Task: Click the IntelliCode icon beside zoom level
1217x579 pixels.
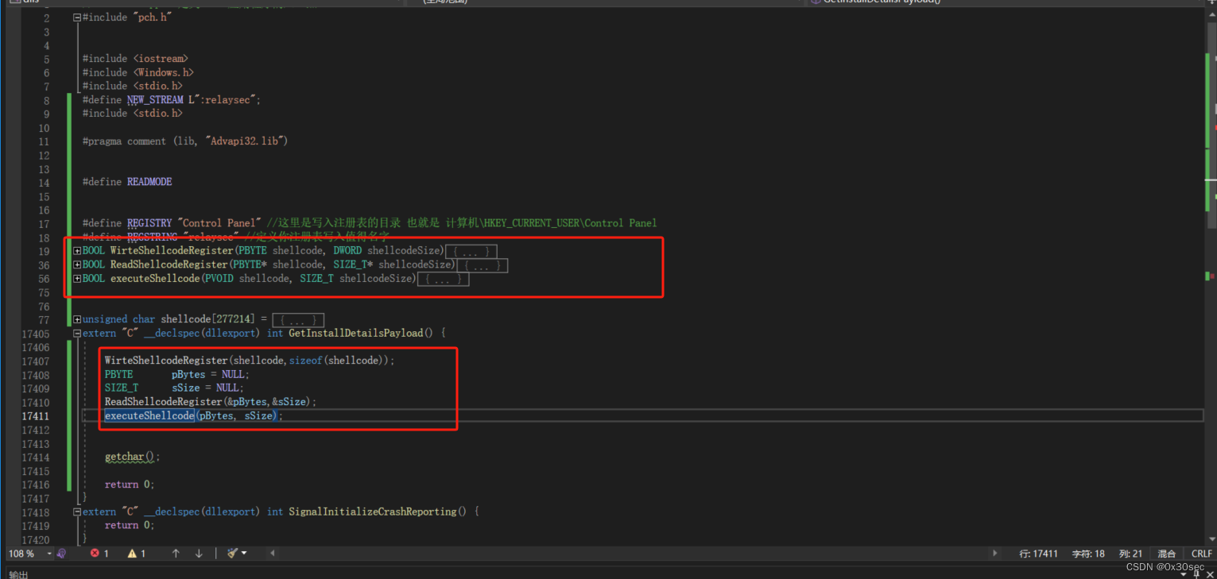Action: click(61, 554)
